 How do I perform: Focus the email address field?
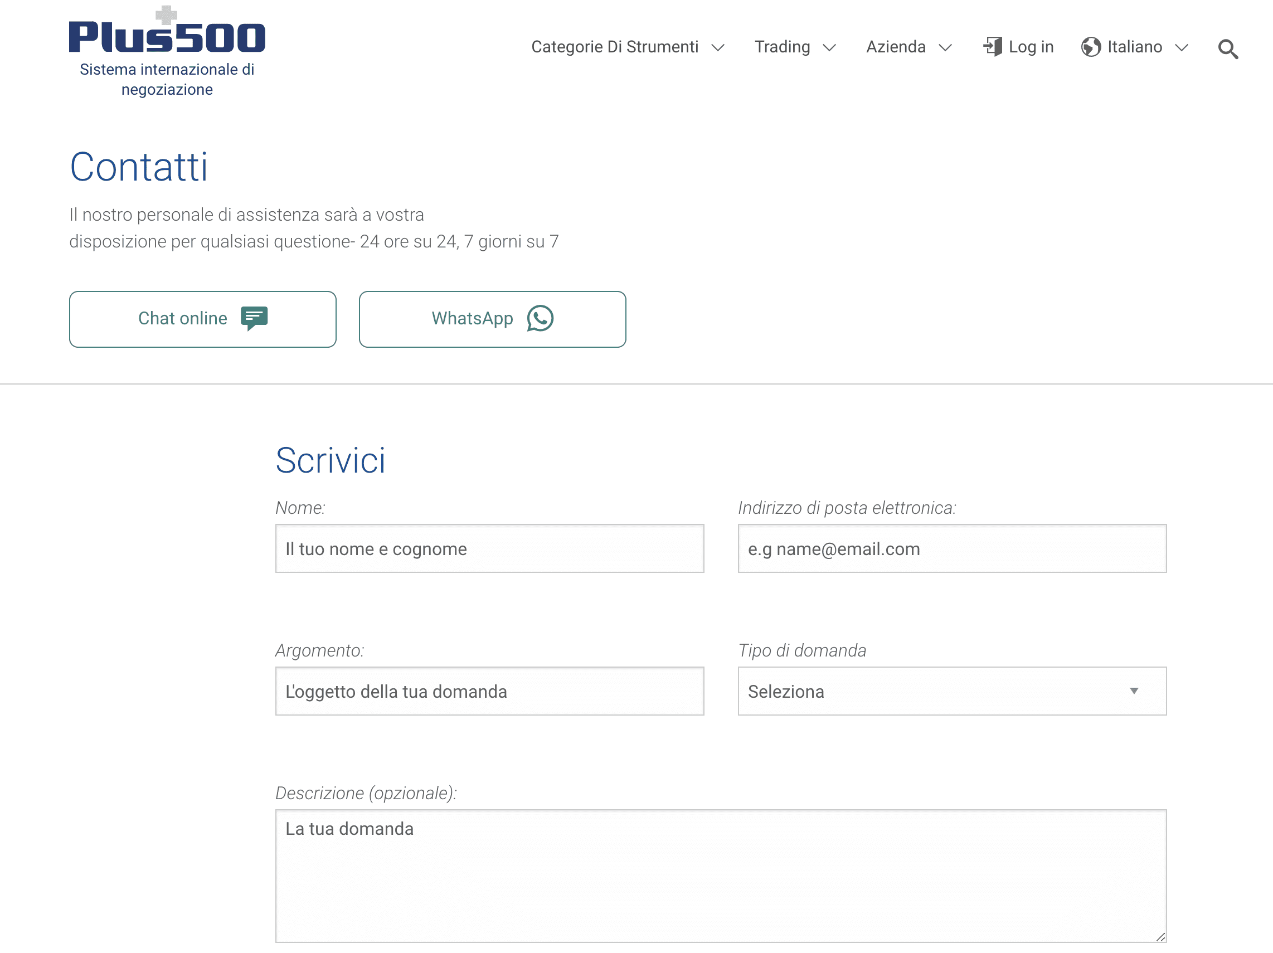pyautogui.click(x=951, y=548)
